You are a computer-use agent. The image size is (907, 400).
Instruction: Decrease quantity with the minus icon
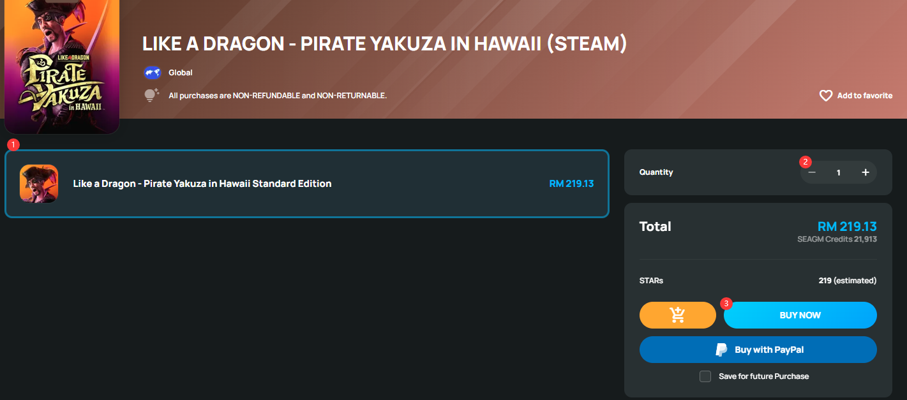[812, 172]
